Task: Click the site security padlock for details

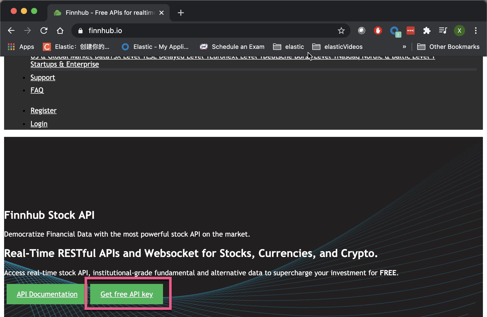Action: [x=80, y=31]
